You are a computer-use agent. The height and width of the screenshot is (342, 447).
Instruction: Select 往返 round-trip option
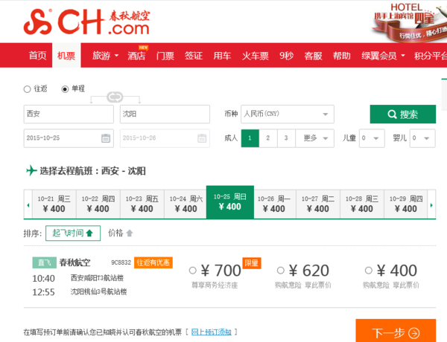[27, 89]
